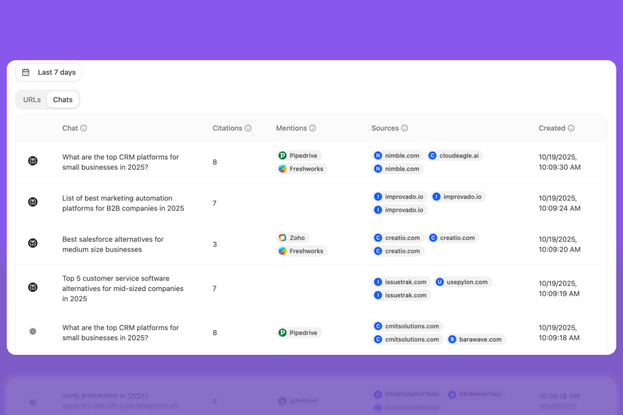Open the barawave.com source pill
Screen dimensions: 623x415
476,339
